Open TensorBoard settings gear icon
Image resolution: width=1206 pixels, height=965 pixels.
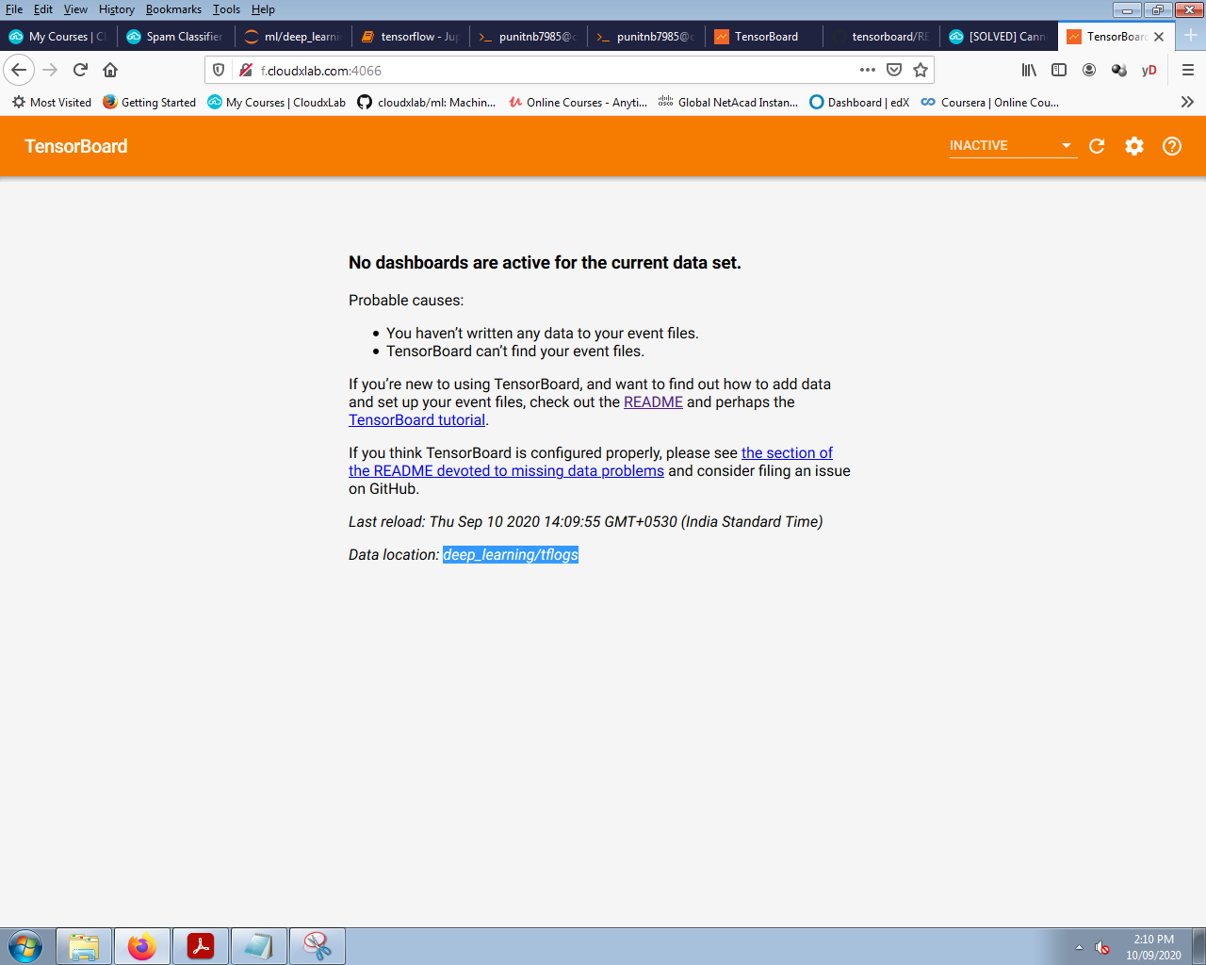(1134, 146)
